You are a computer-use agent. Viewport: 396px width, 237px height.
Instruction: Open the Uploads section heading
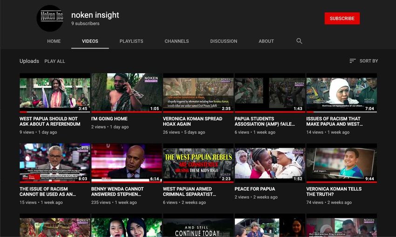[29, 61]
